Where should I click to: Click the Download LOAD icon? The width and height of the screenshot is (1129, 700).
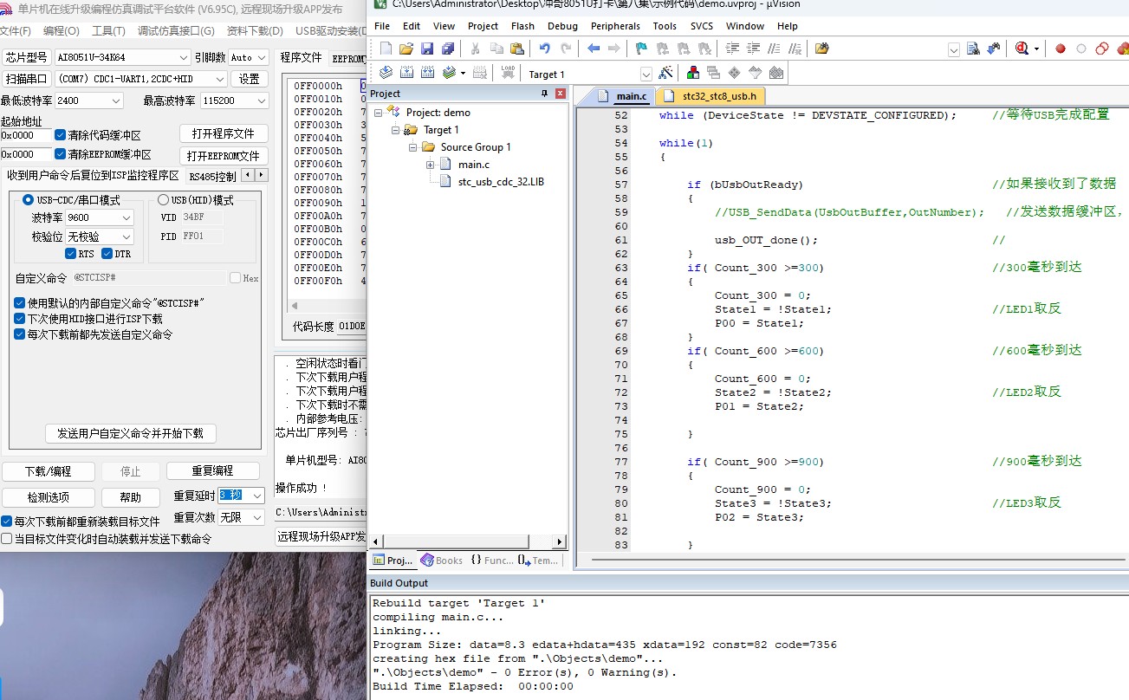coord(508,73)
